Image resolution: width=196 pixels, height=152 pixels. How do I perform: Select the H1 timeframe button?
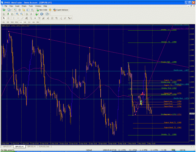[21, 22]
